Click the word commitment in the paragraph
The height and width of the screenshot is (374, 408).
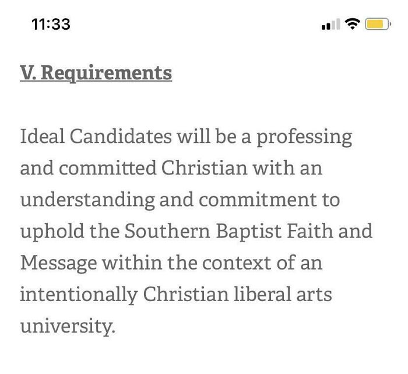[258, 200]
